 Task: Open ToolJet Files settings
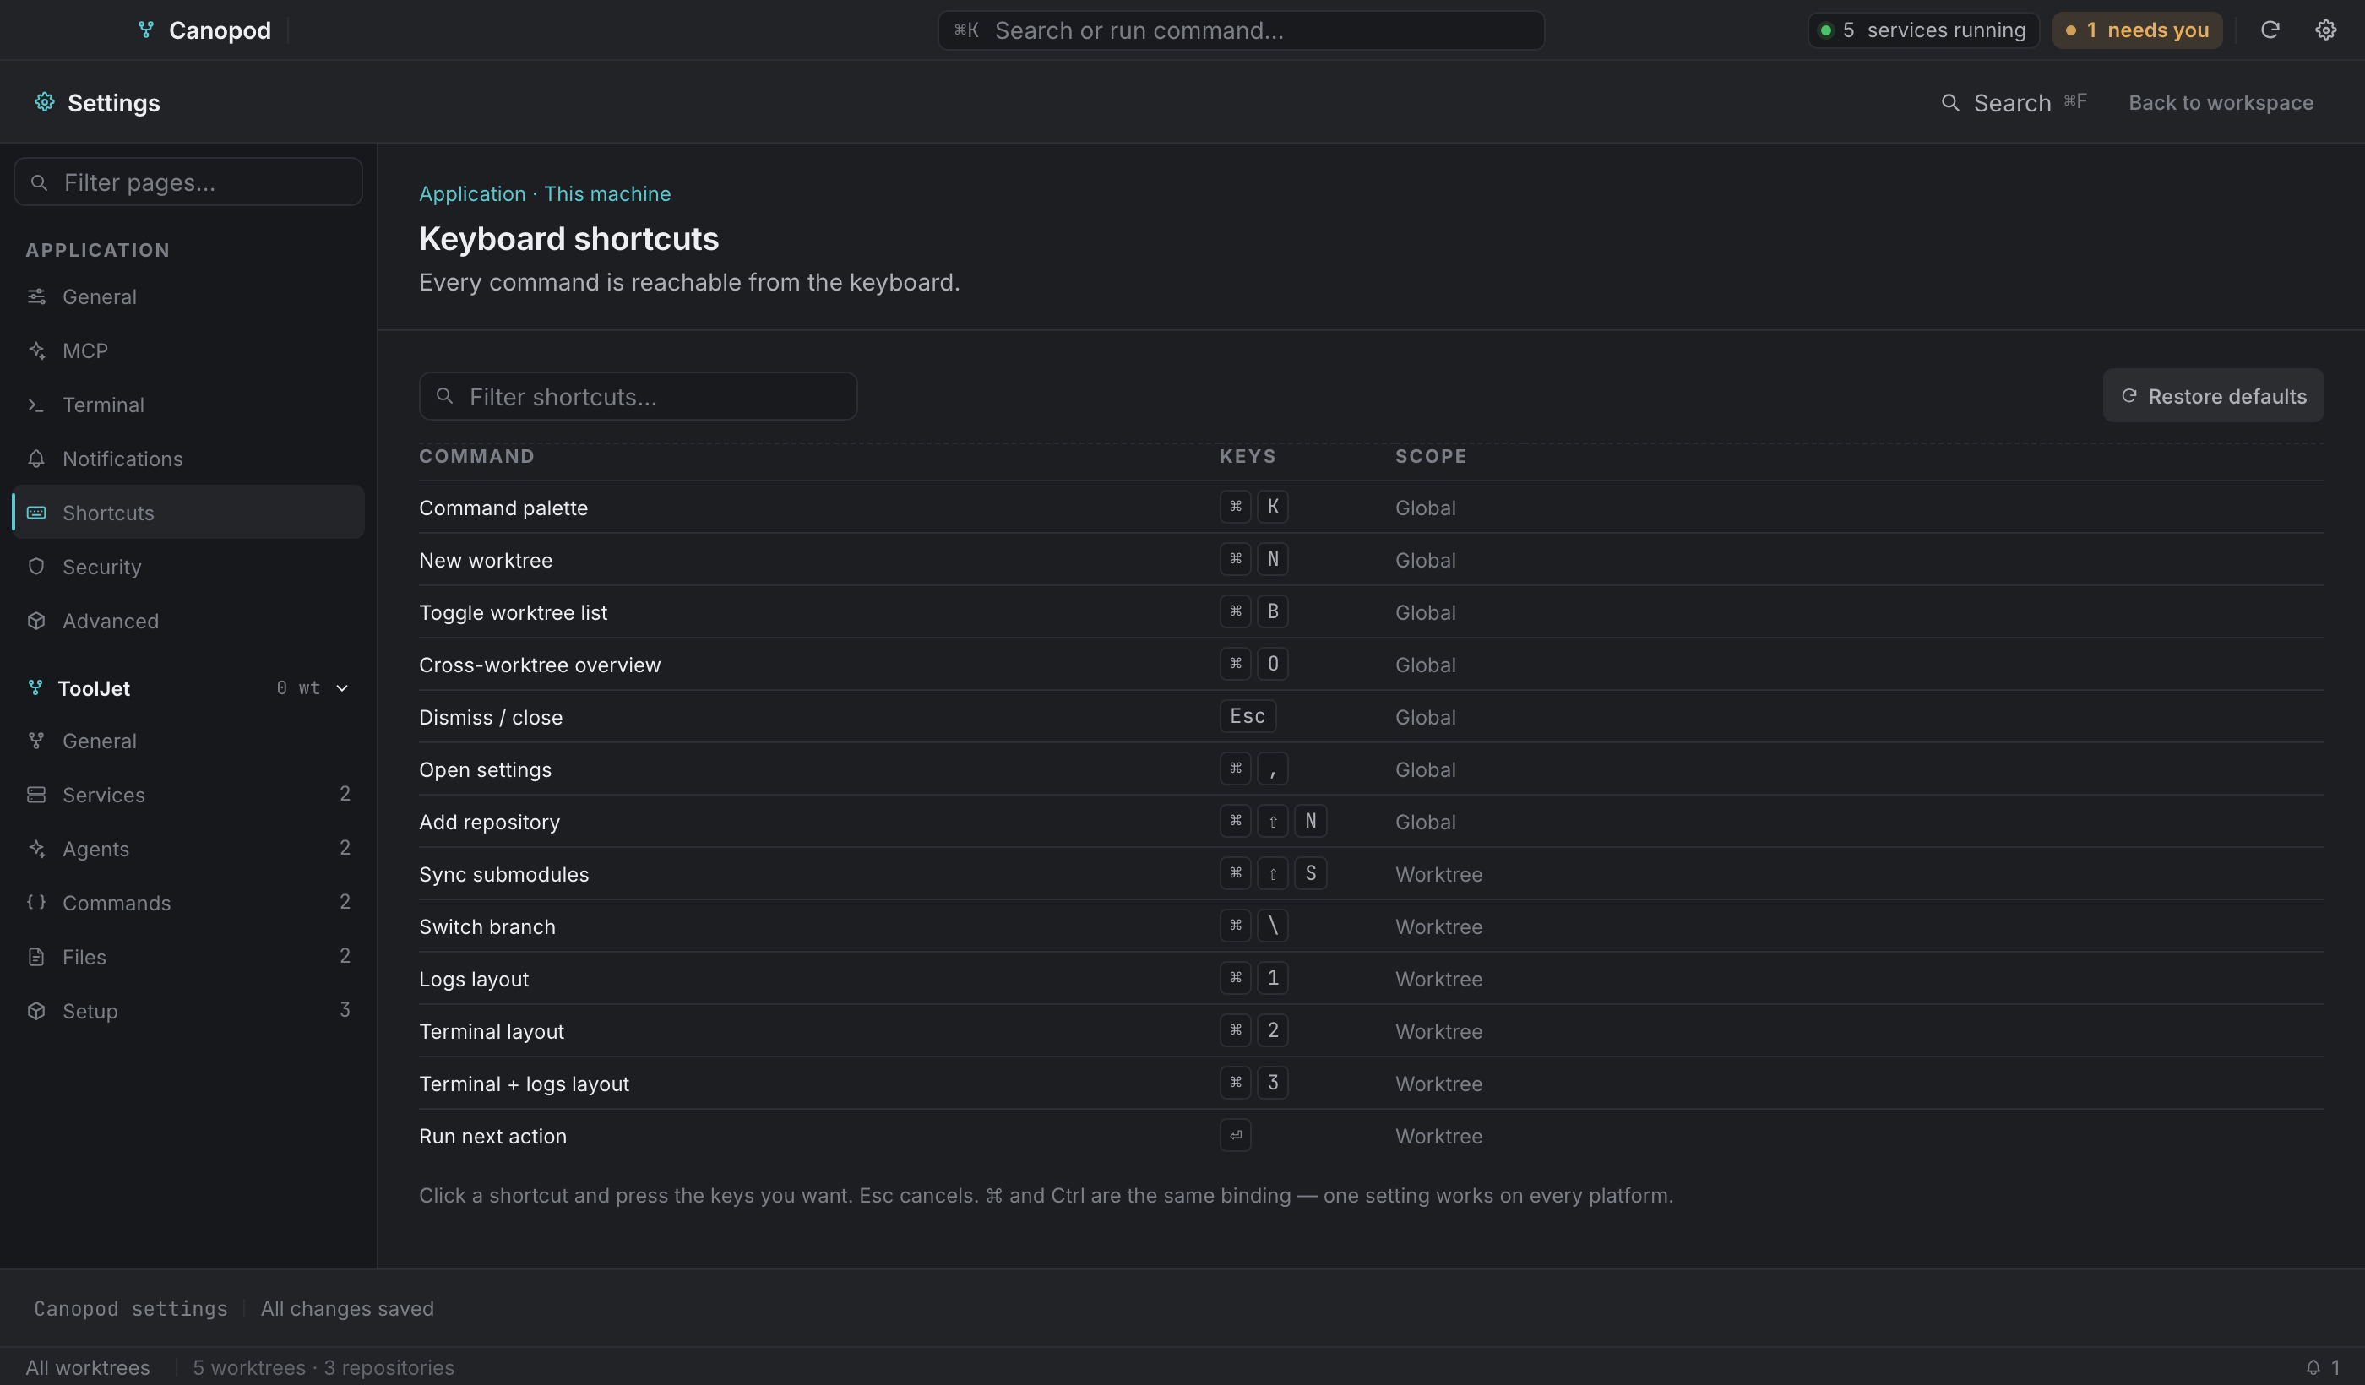pos(188,956)
